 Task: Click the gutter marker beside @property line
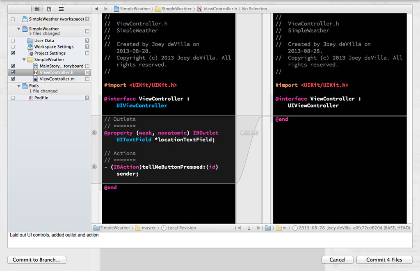point(94,133)
